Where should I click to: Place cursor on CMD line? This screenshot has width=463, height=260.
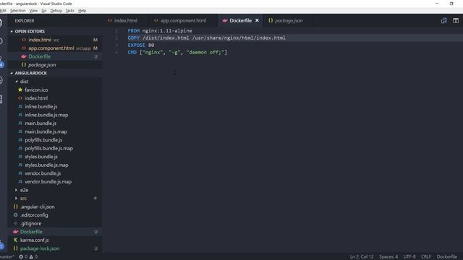point(177,53)
